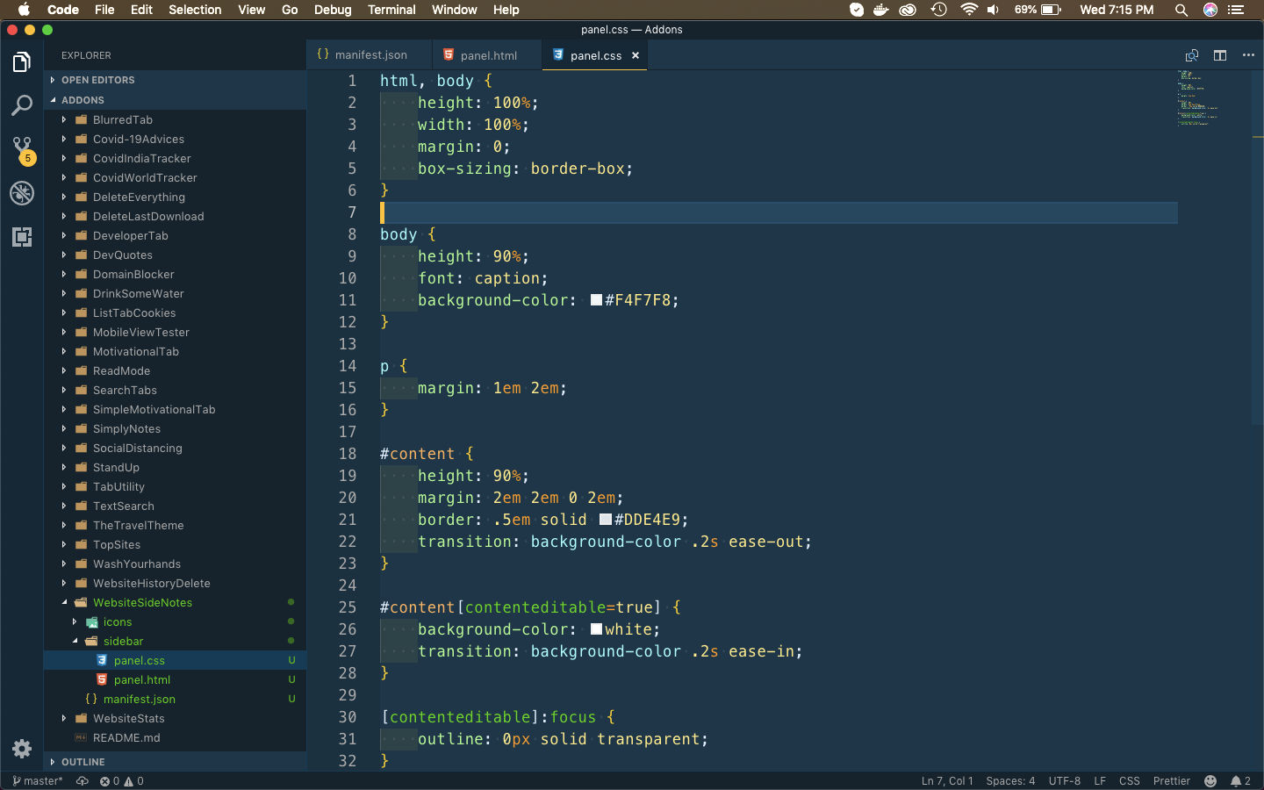Click the editor vertical scrollbar
1264x790 pixels.
[1258, 246]
